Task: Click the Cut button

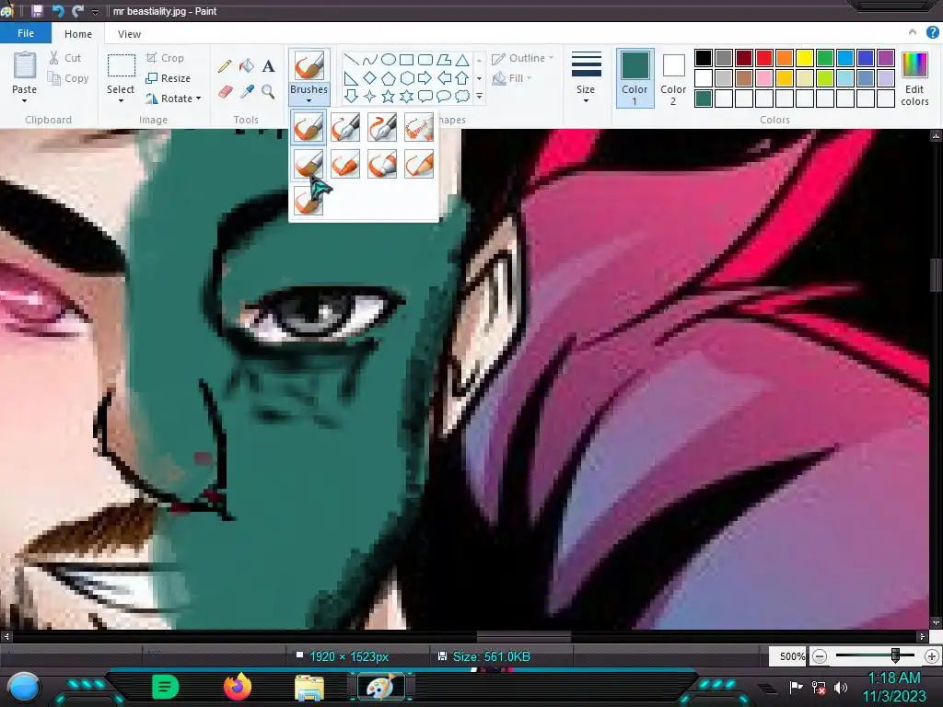Action: coord(65,58)
